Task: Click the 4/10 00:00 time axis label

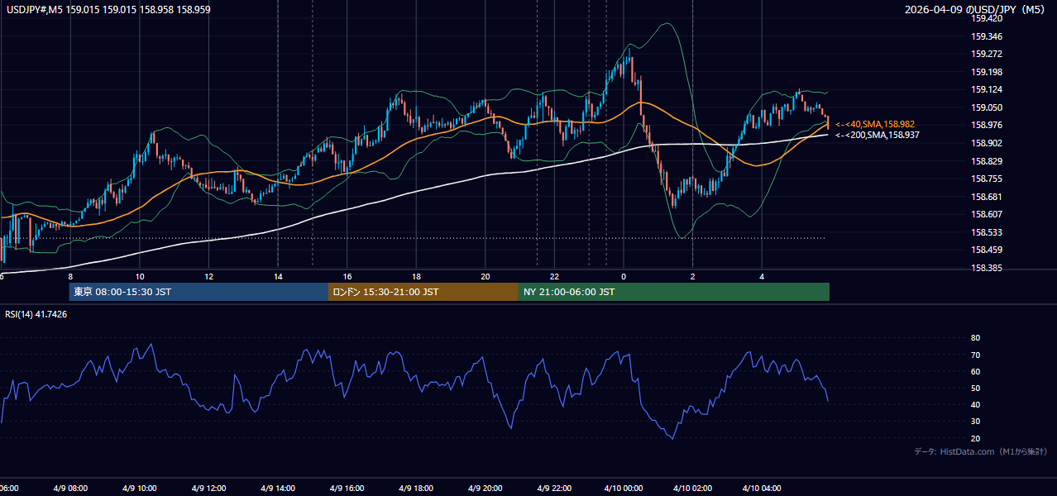Action: click(624, 488)
